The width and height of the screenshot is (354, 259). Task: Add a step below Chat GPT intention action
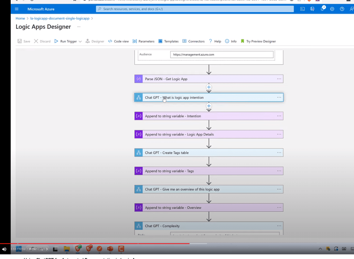point(209,106)
